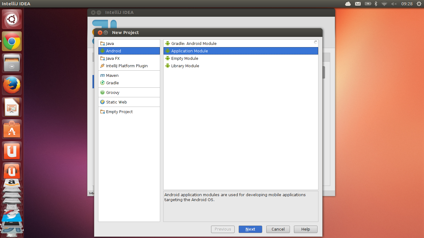Open the Bluetooth indicator menu
Viewport: 424px width, 238px height.
coord(376,4)
